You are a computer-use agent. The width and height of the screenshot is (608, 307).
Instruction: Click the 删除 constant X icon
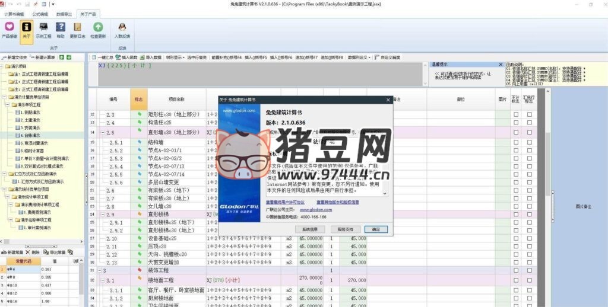click(27, 252)
